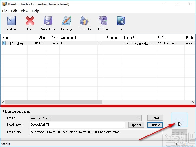Click the red Delete icon

pyautogui.click(x=30, y=21)
